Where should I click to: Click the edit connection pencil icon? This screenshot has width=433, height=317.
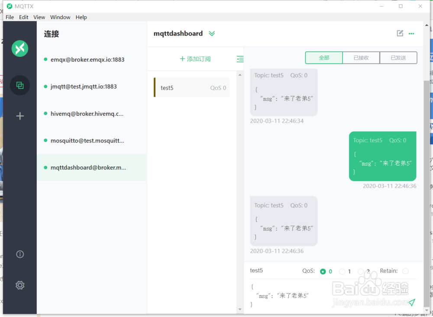click(x=400, y=33)
